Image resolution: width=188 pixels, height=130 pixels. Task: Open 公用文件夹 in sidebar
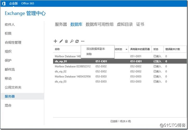click(13, 87)
